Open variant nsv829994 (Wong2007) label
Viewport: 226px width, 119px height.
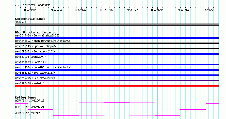point(30,57)
